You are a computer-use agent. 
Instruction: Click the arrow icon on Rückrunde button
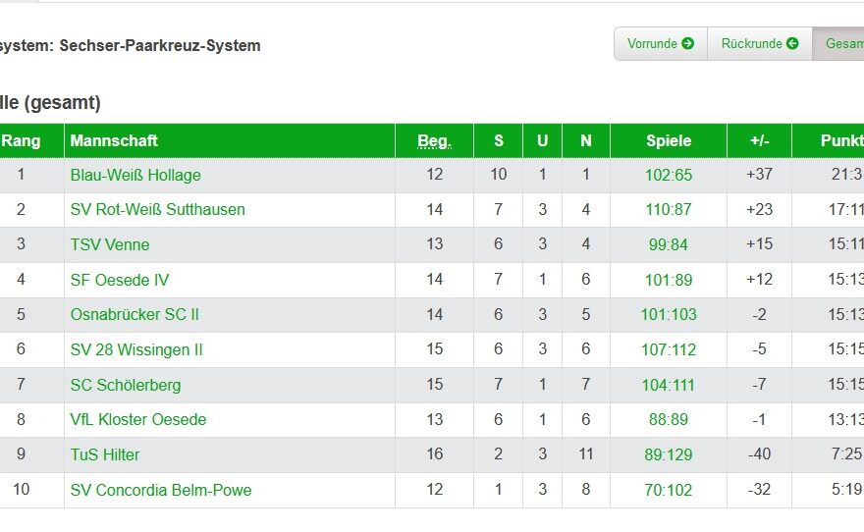coord(792,43)
